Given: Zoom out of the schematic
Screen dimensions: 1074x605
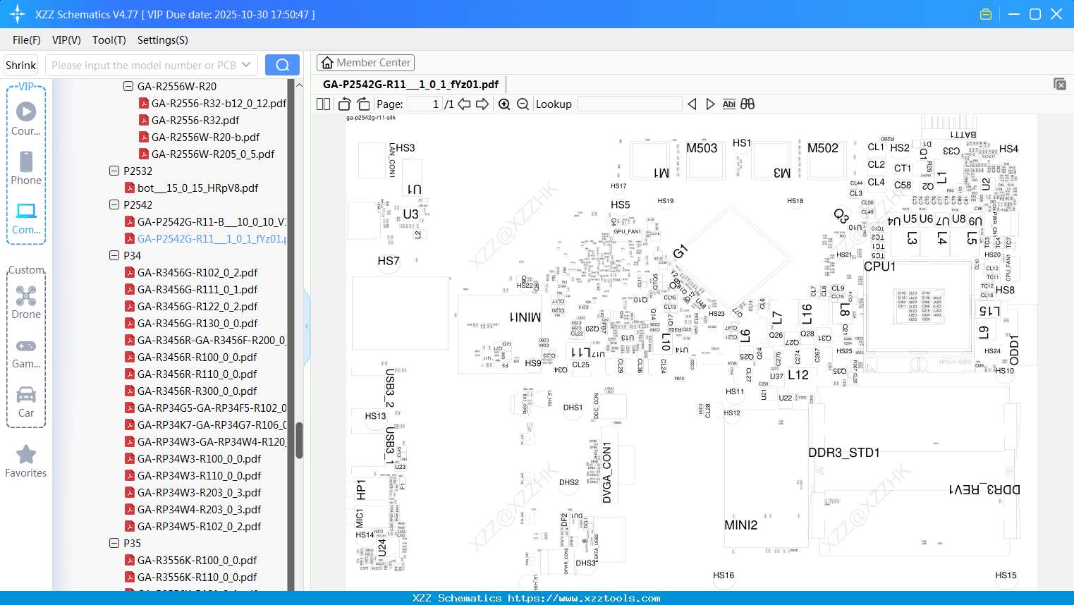Looking at the screenshot, I should point(523,104).
